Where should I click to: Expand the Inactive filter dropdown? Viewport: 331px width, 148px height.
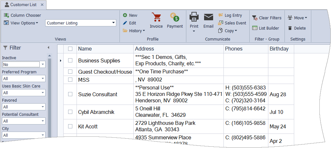tap(43, 64)
